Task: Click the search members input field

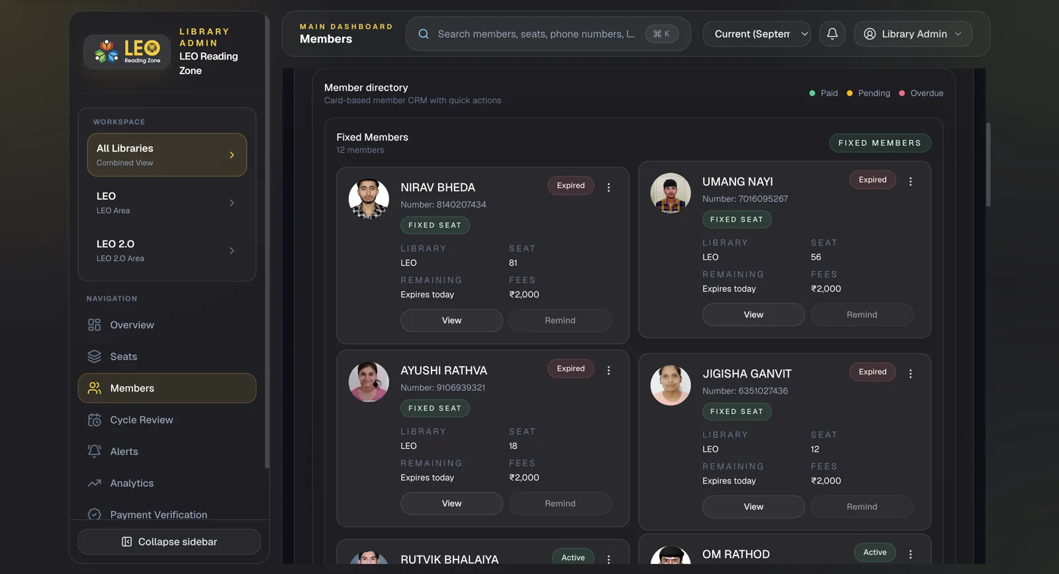Action: pyautogui.click(x=548, y=34)
